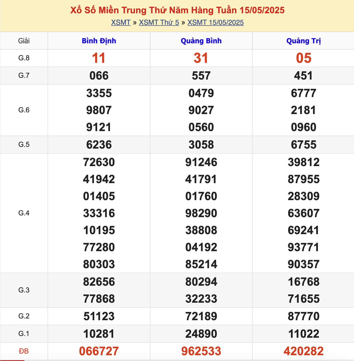This screenshot has width=354, height=361.
Task: Select the G.6 number 9121
Action: (99, 127)
